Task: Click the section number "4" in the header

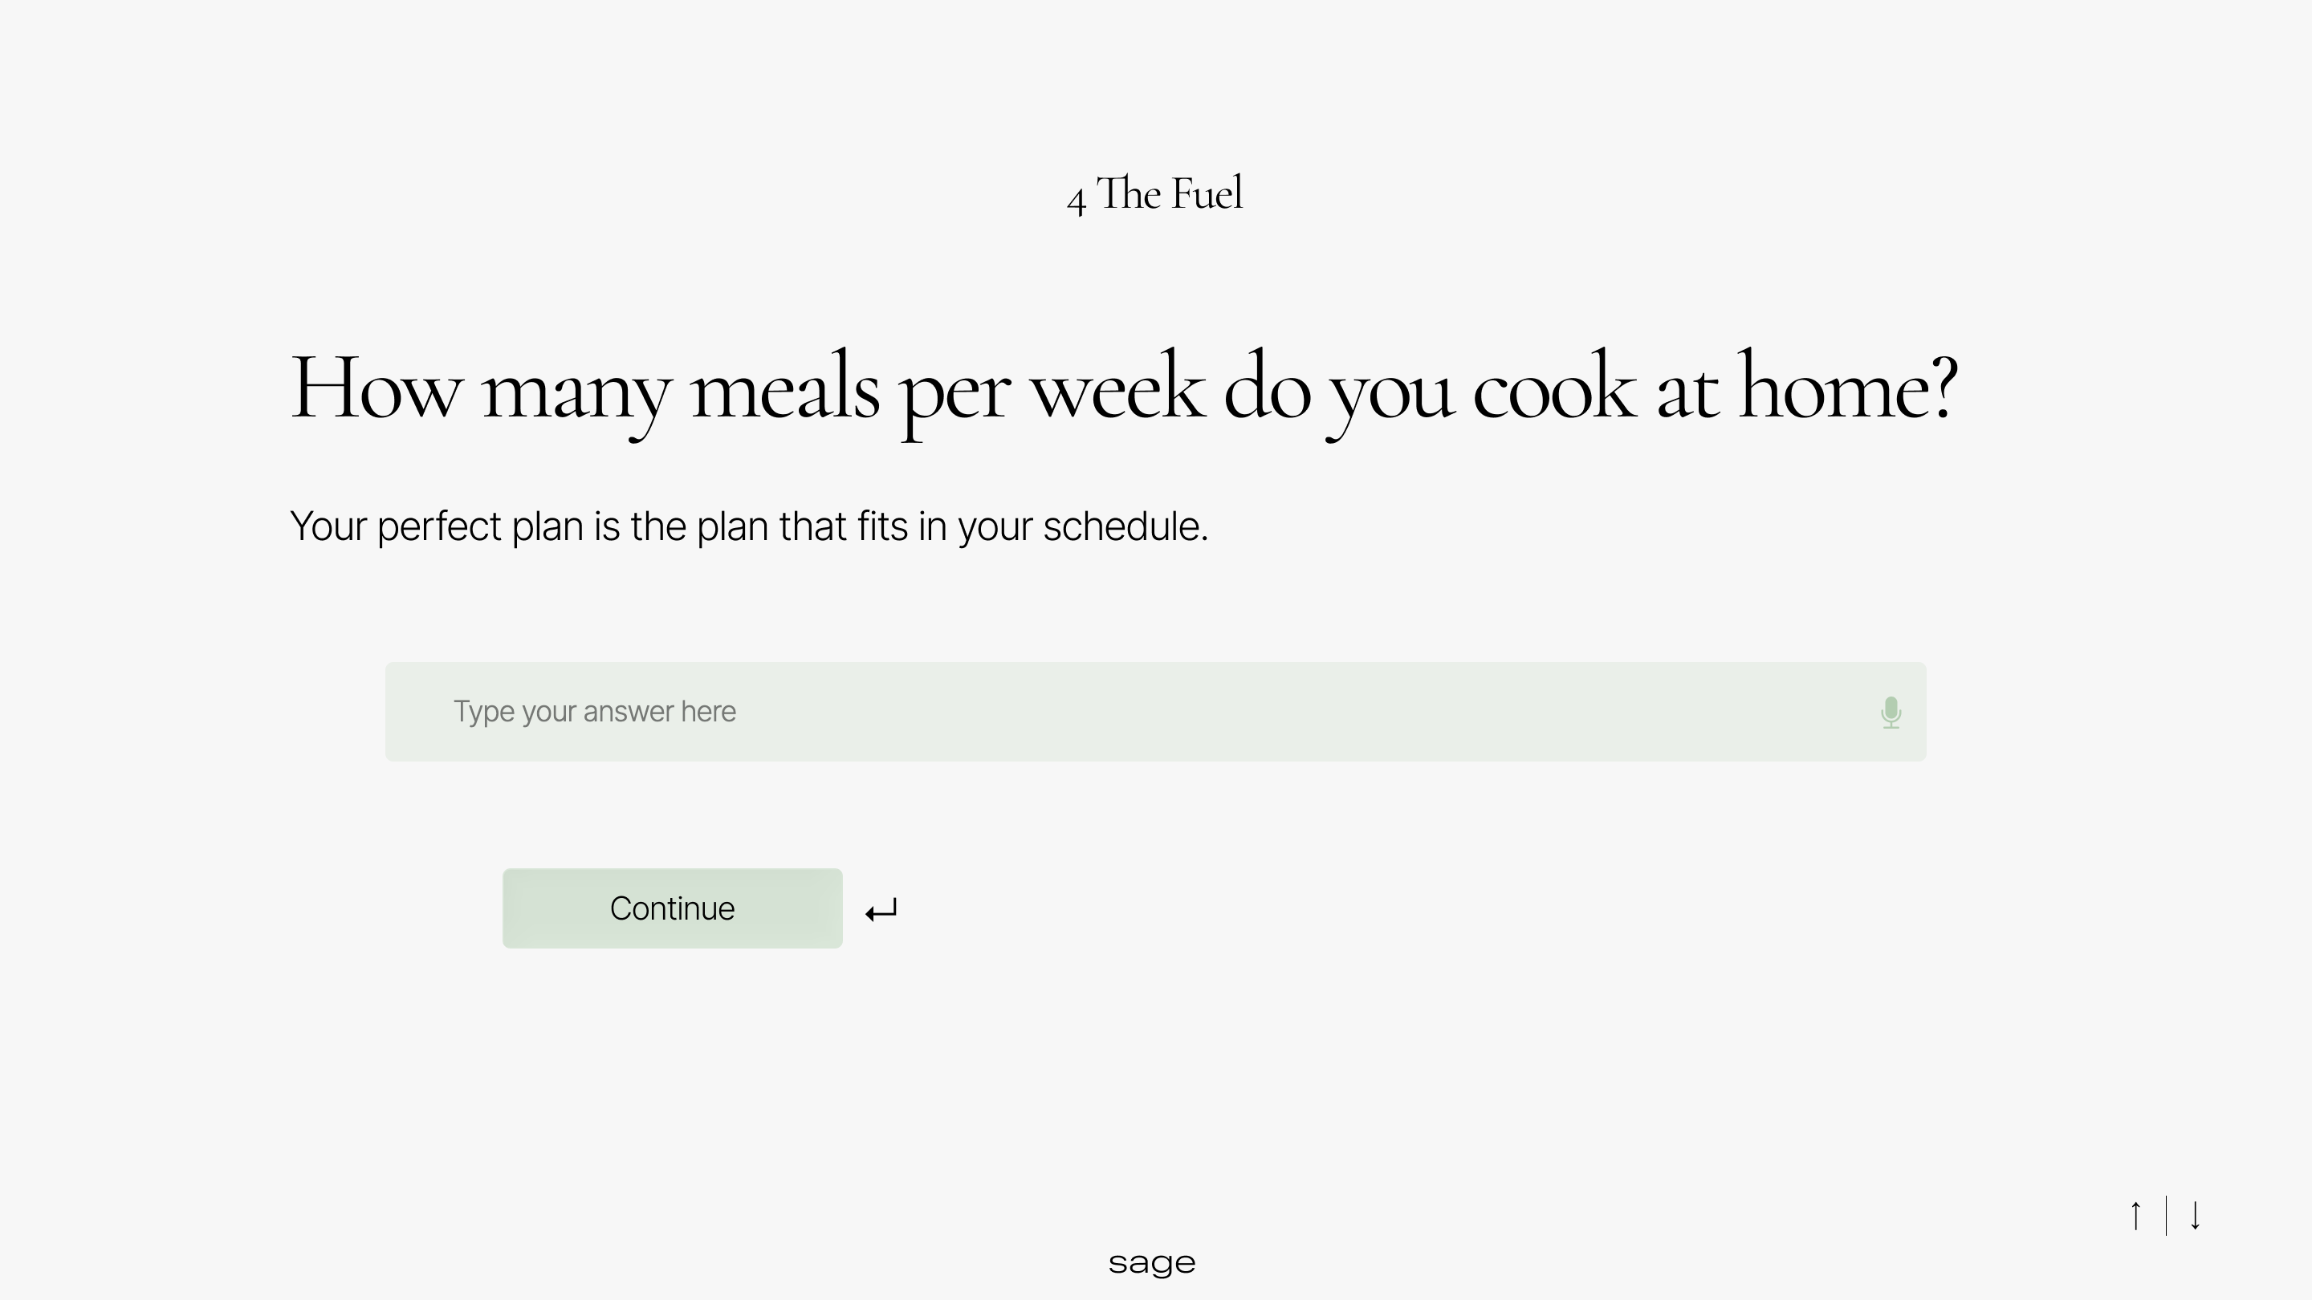Action: point(1076,198)
